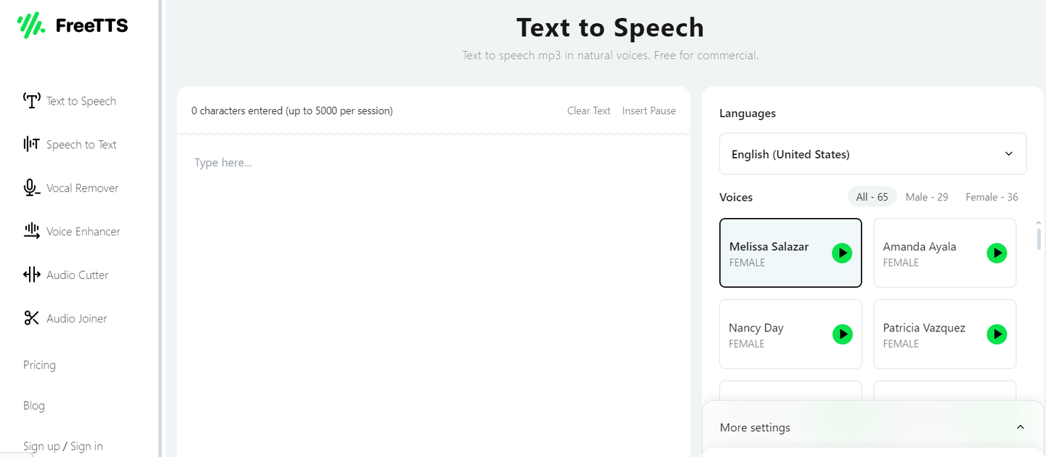Click Insert Pause button
Image resolution: width=1046 pixels, height=457 pixels.
click(649, 111)
